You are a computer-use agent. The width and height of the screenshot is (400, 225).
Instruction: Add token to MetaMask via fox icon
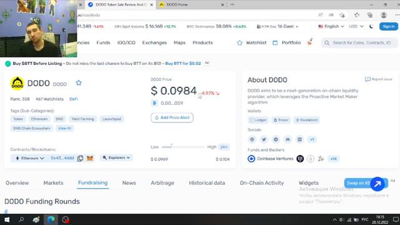90,158
